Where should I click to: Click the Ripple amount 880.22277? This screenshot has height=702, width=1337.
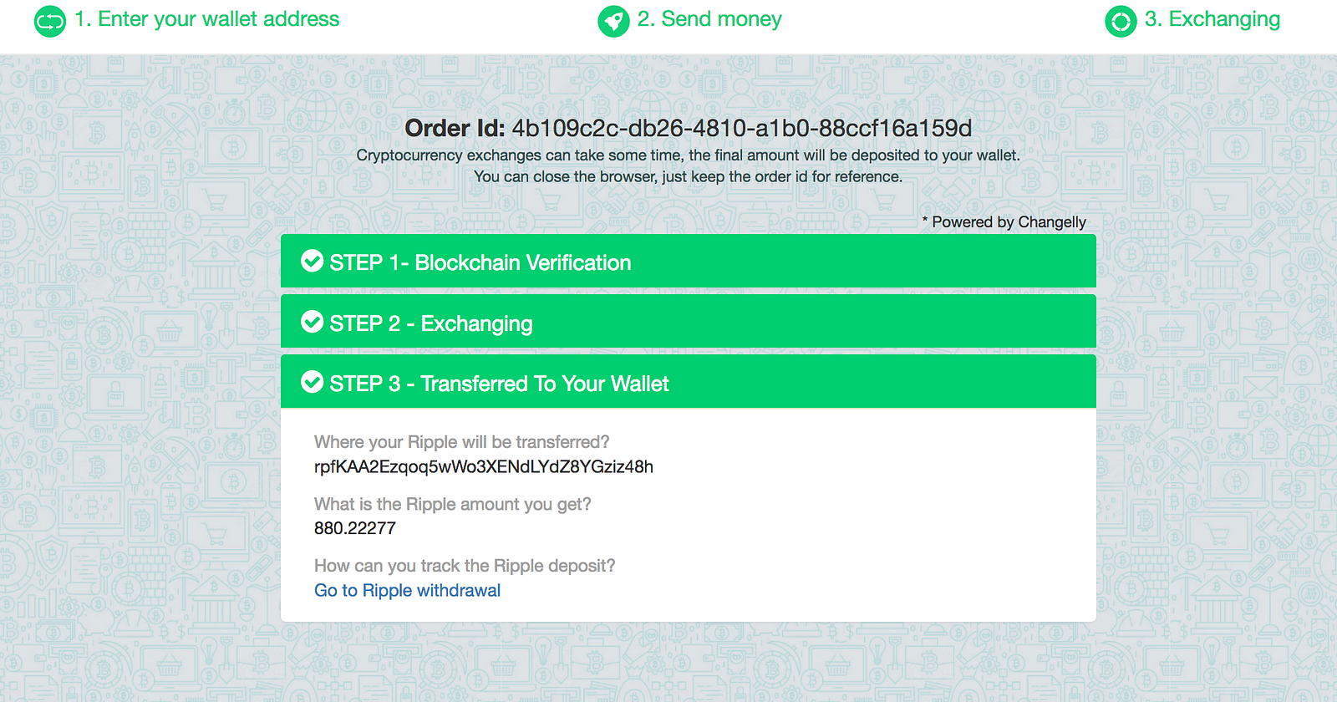coord(355,528)
